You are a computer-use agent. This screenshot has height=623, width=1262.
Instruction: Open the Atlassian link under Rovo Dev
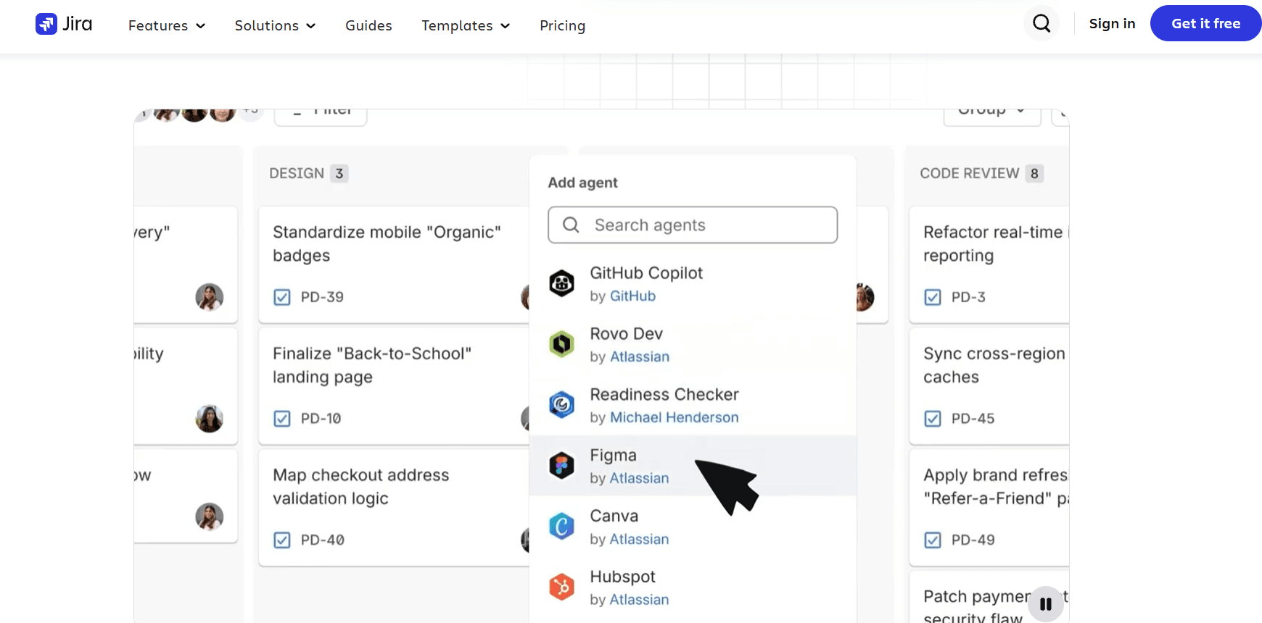click(640, 357)
